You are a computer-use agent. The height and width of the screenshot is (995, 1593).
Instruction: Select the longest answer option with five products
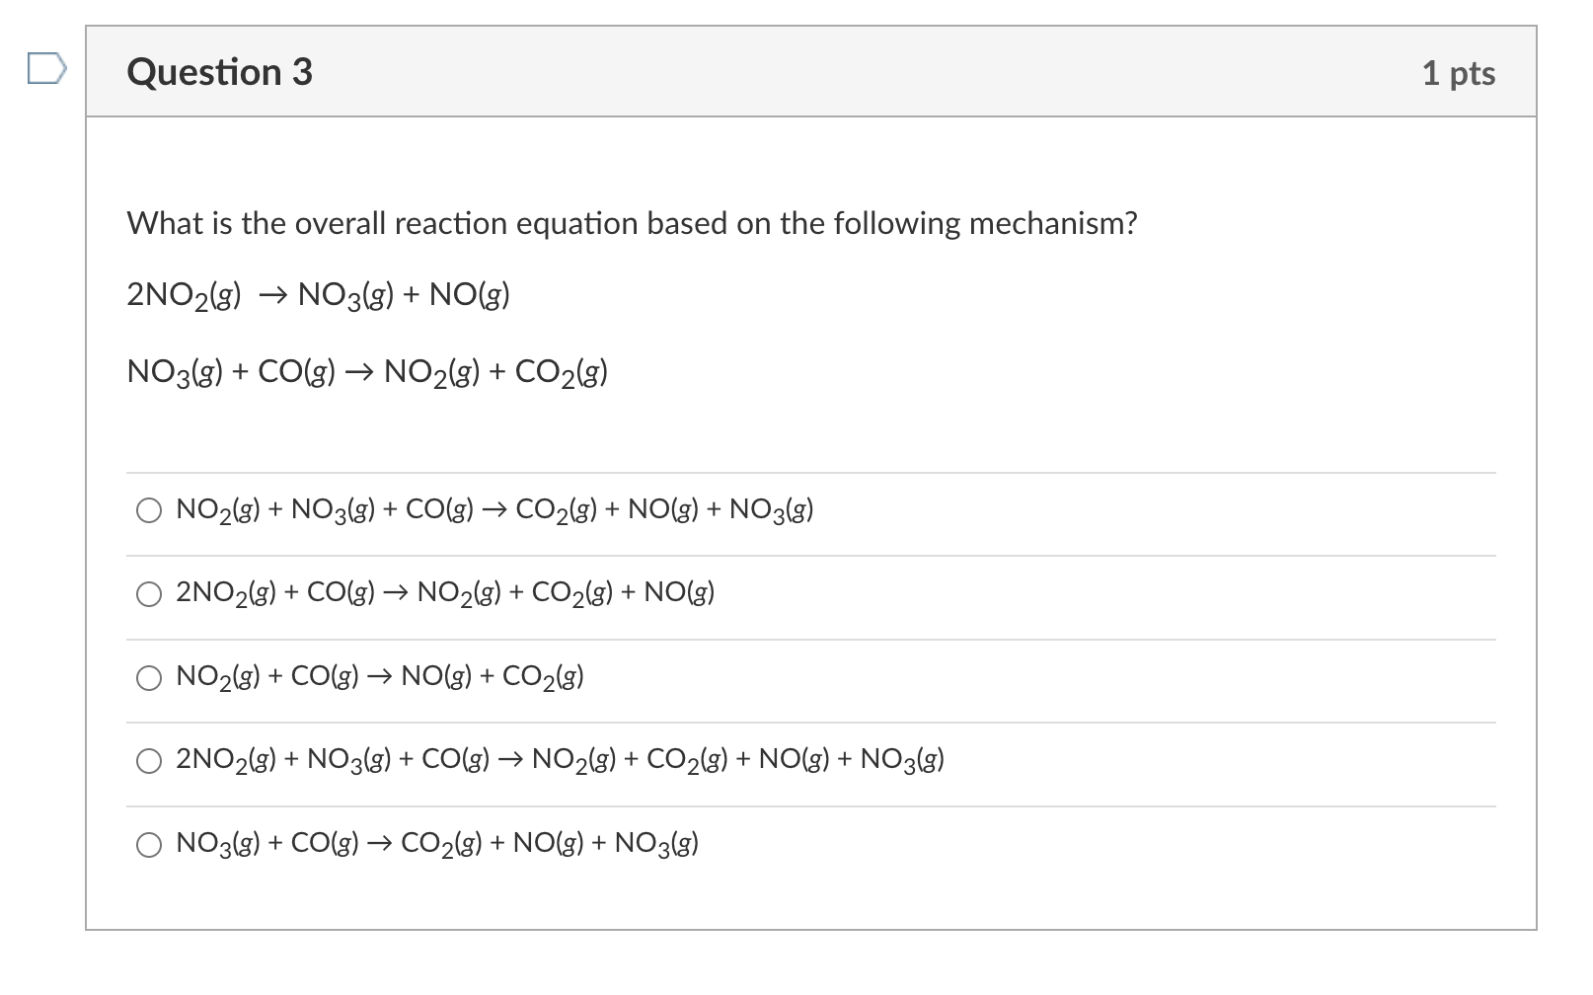tap(559, 760)
